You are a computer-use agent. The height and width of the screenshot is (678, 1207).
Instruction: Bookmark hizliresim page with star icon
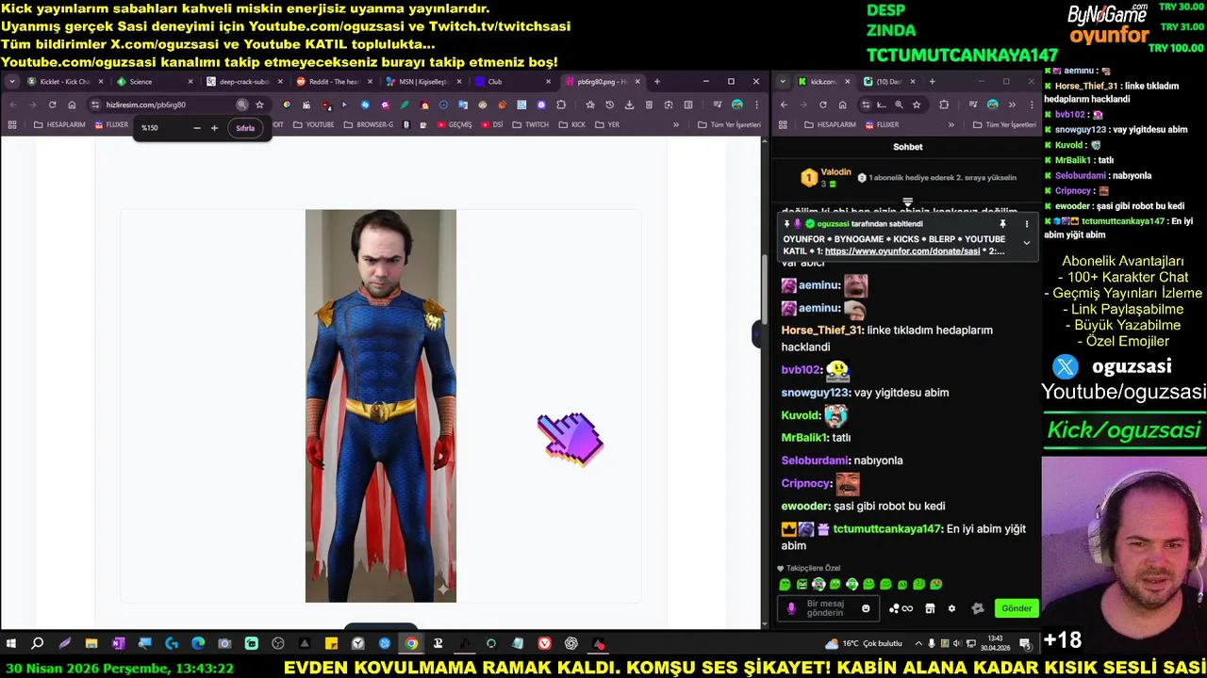click(x=259, y=105)
